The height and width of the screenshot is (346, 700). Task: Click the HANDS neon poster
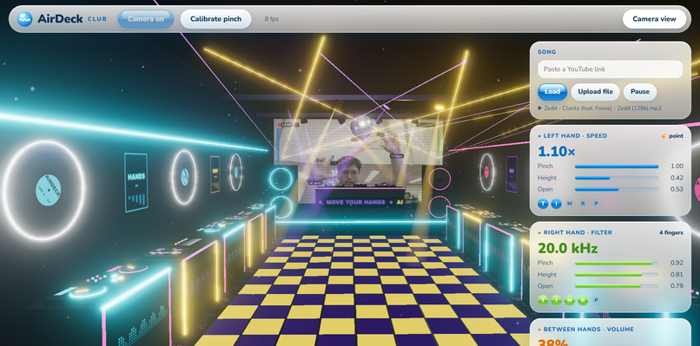136,182
